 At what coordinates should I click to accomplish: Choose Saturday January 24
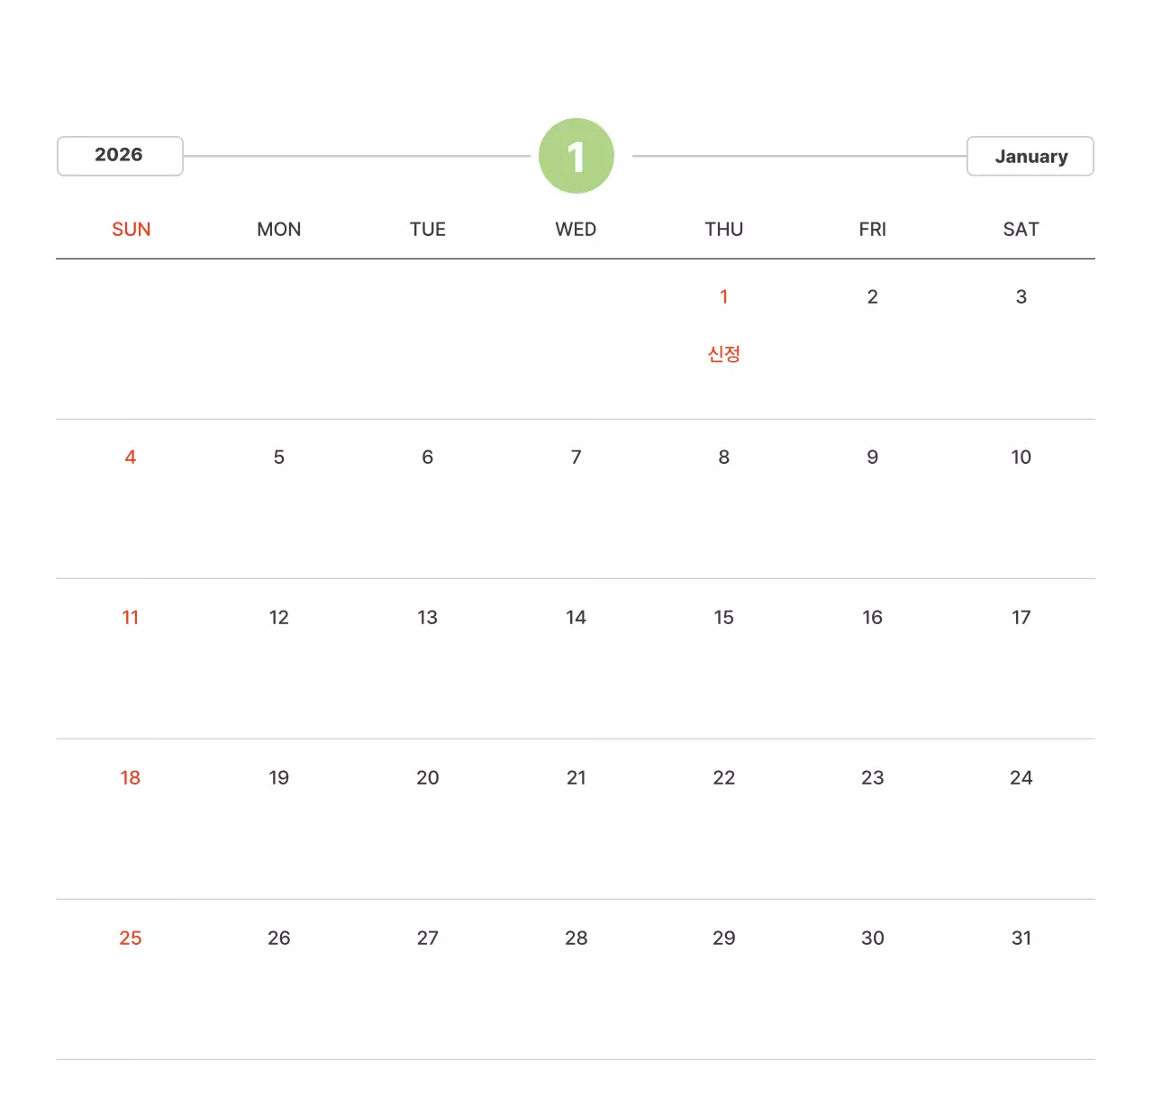click(x=1021, y=778)
